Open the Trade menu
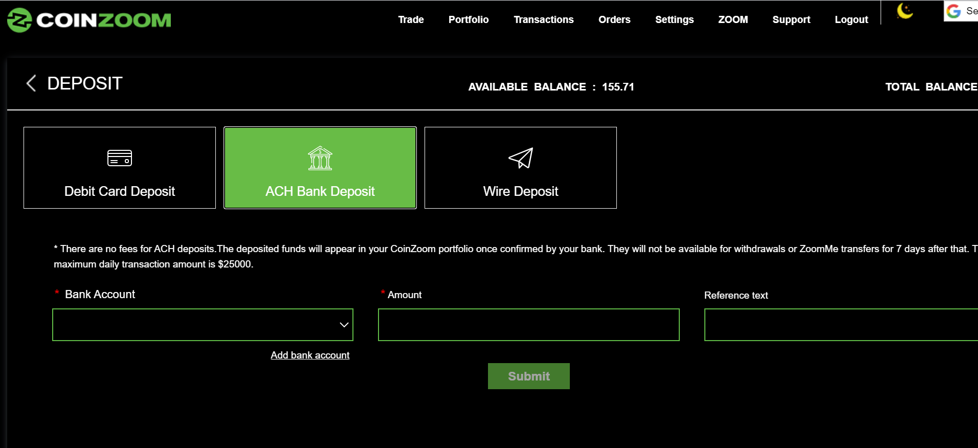This screenshot has height=448, width=978. (x=411, y=19)
